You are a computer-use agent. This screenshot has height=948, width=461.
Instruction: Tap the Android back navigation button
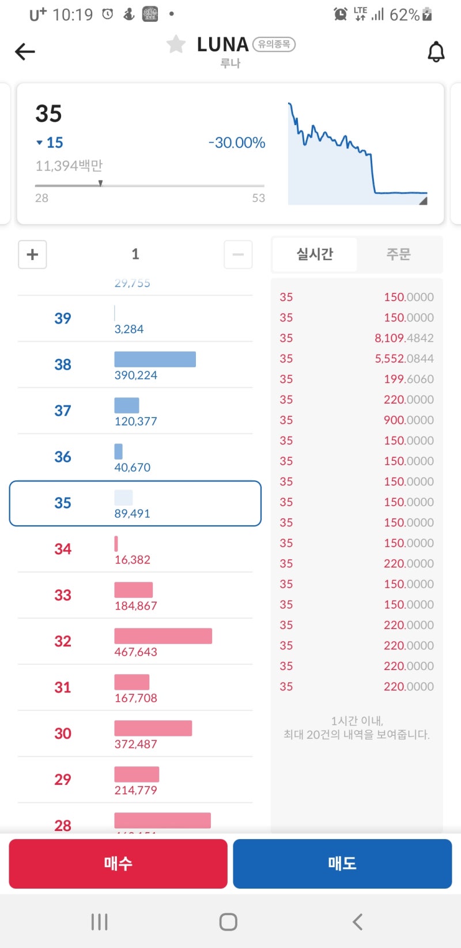pyautogui.click(x=357, y=921)
